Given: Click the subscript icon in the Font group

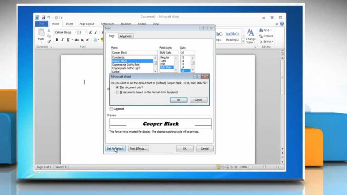Looking at the screenshot, I should [82, 40].
